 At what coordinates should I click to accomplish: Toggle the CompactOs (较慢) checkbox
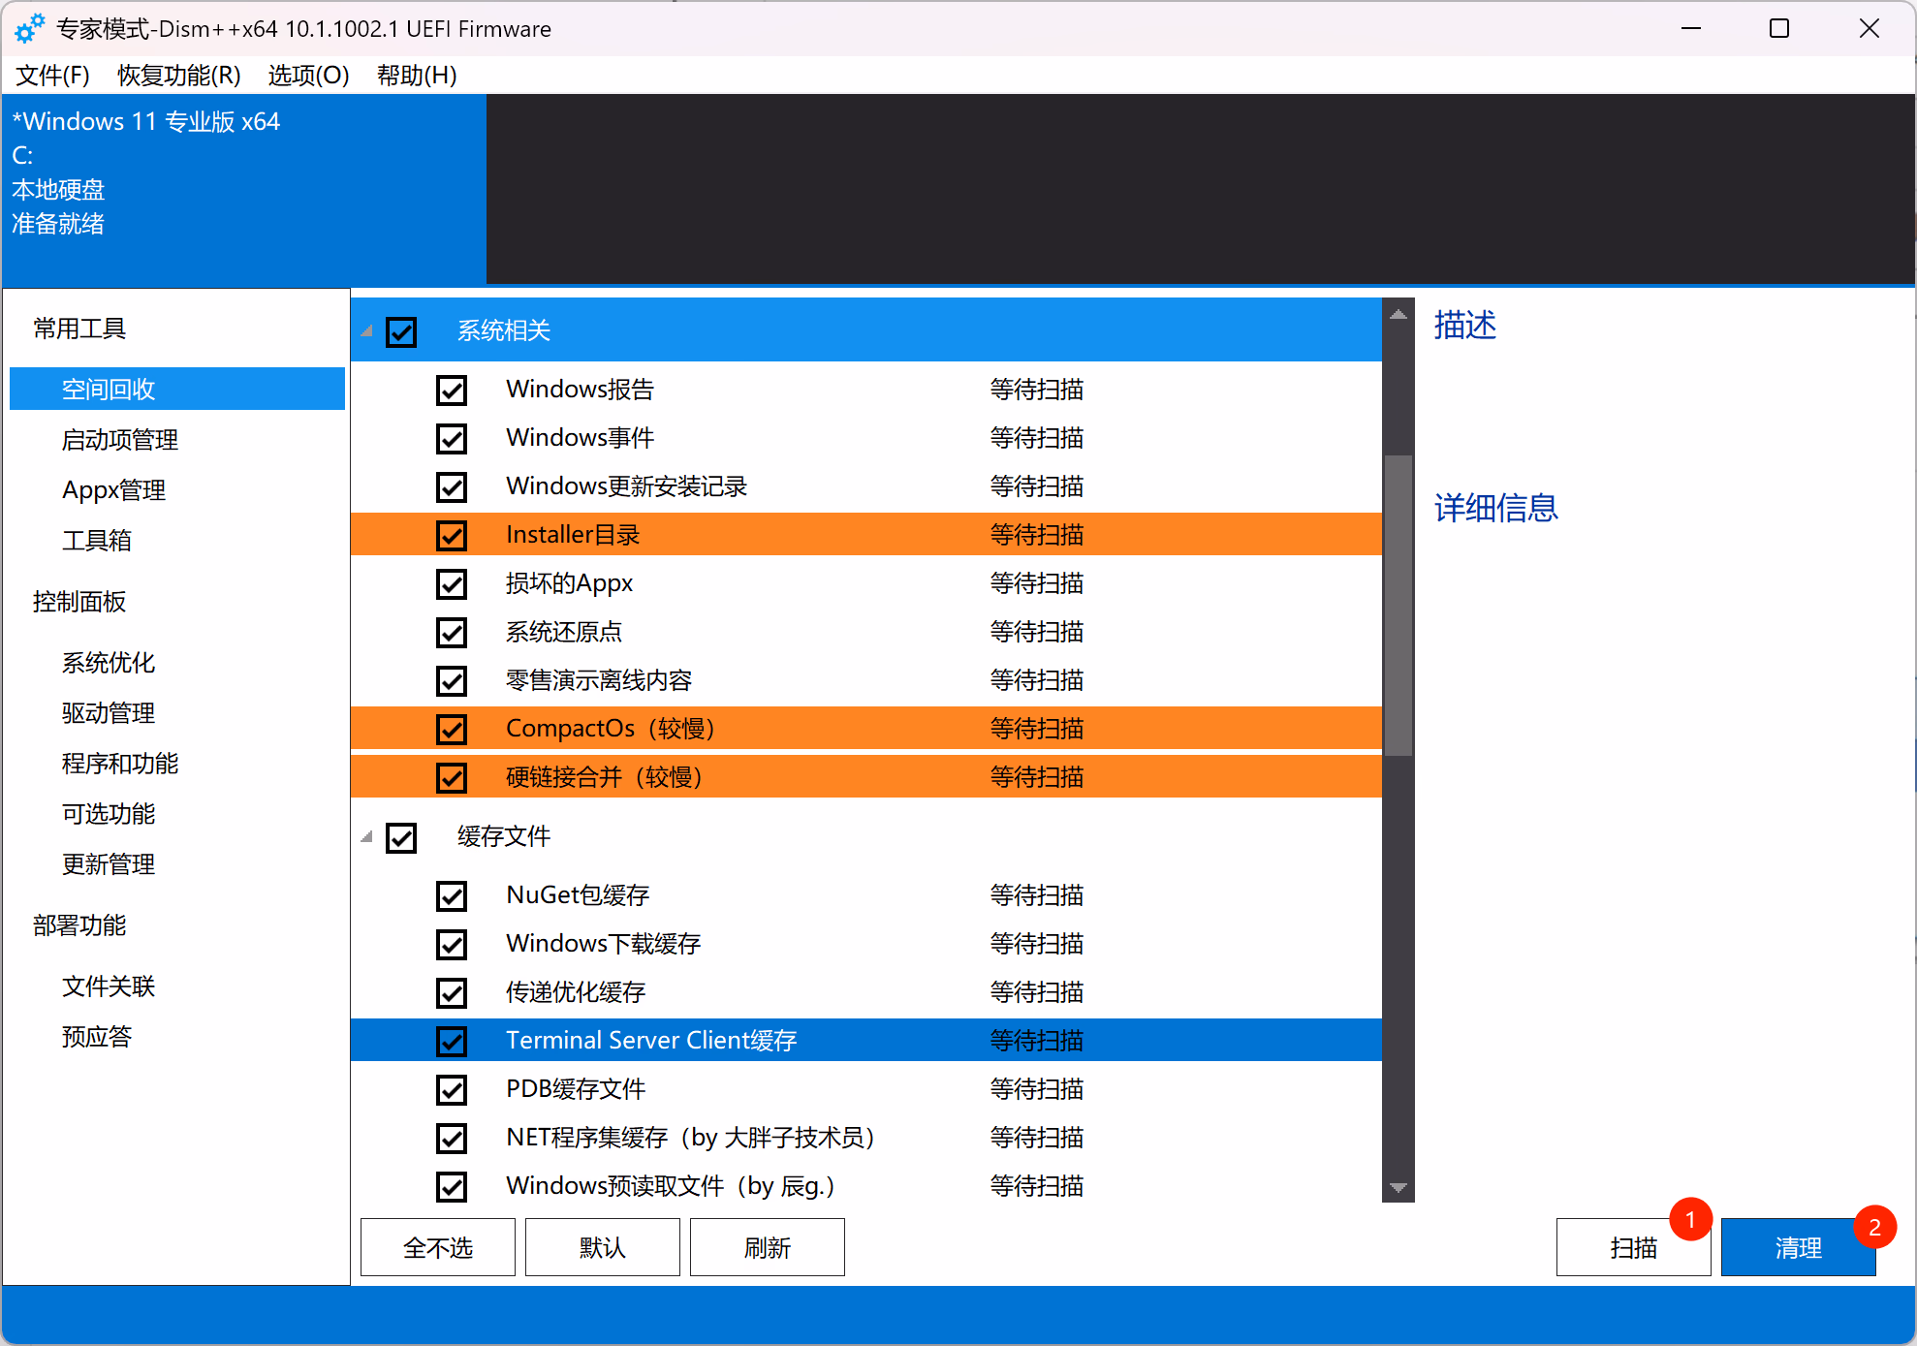(x=452, y=729)
